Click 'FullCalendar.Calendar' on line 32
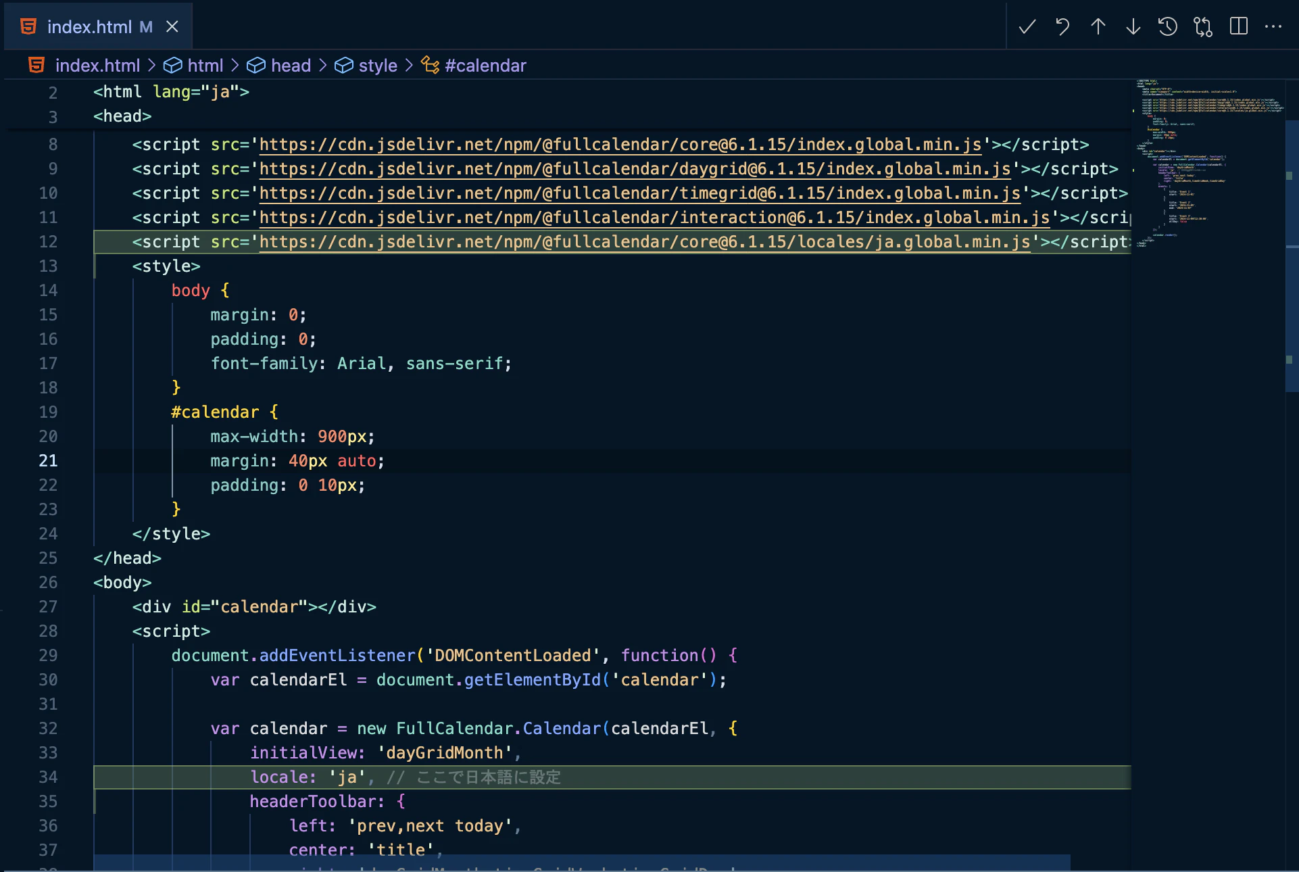The height and width of the screenshot is (872, 1299). (499, 729)
